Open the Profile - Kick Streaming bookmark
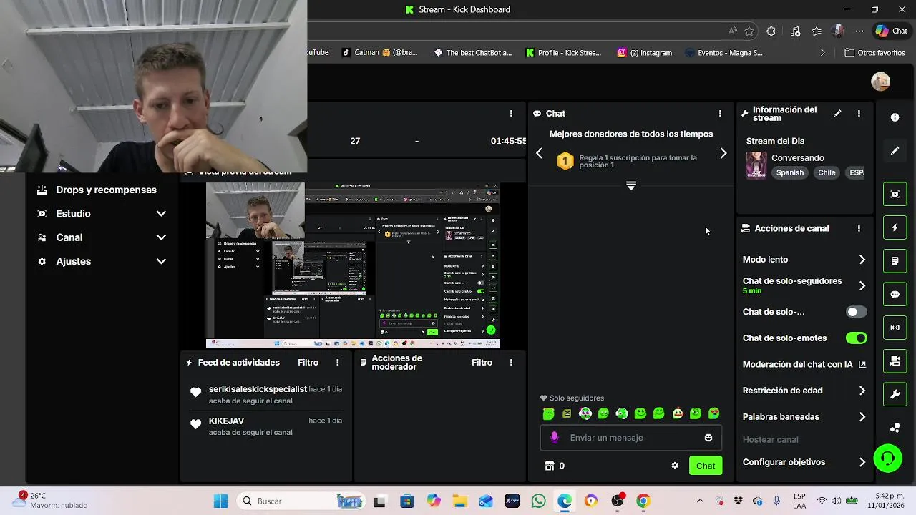916x515 pixels. coord(563,53)
